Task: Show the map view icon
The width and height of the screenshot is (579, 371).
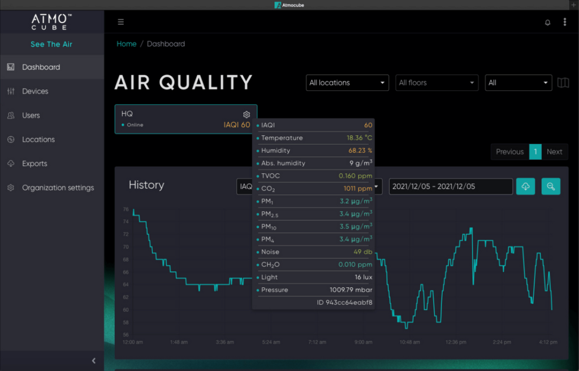Action: (563, 83)
